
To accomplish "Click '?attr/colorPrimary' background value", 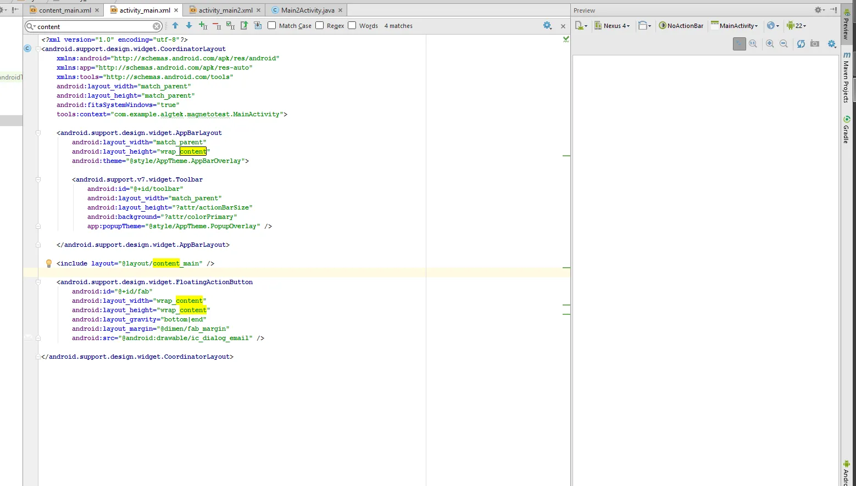I will click(199, 217).
